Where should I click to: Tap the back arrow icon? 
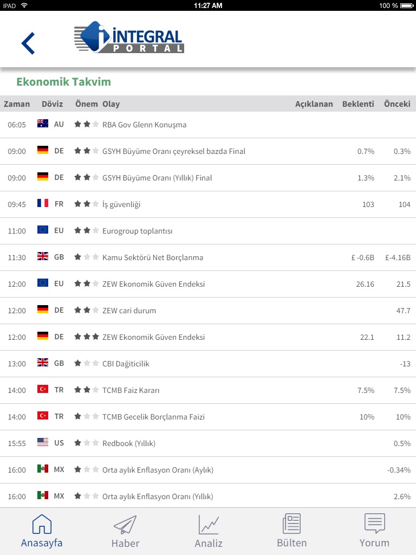pos(28,43)
